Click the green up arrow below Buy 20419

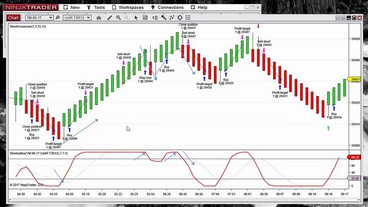(x=328, y=128)
